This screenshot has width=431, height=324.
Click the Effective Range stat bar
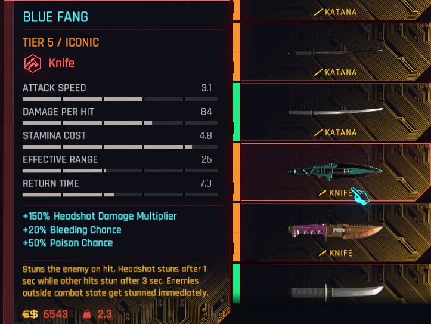[x=120, y=171]
